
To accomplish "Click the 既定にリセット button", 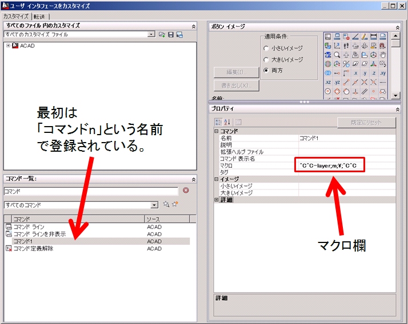I will point(366,123).
